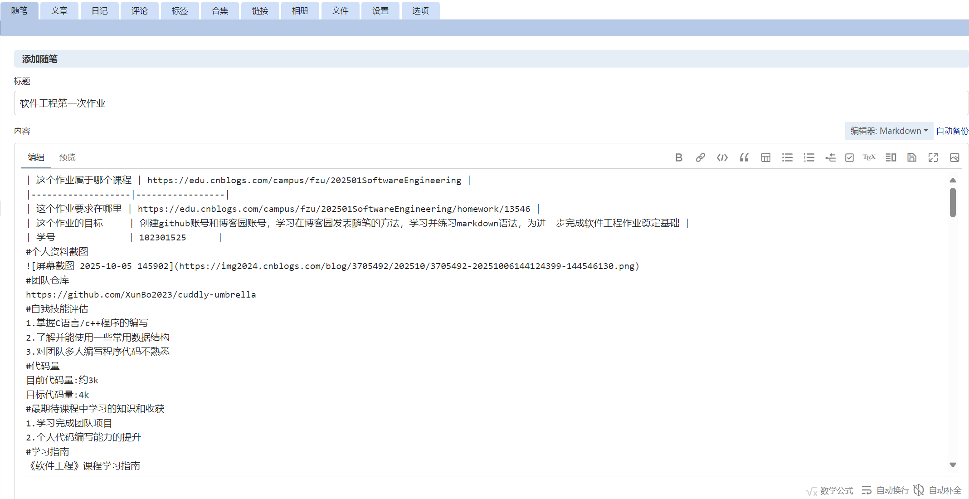Toggle 数学公式 math formula support
The width and height of the screenshot is (969, 499).
click(830, 490)
